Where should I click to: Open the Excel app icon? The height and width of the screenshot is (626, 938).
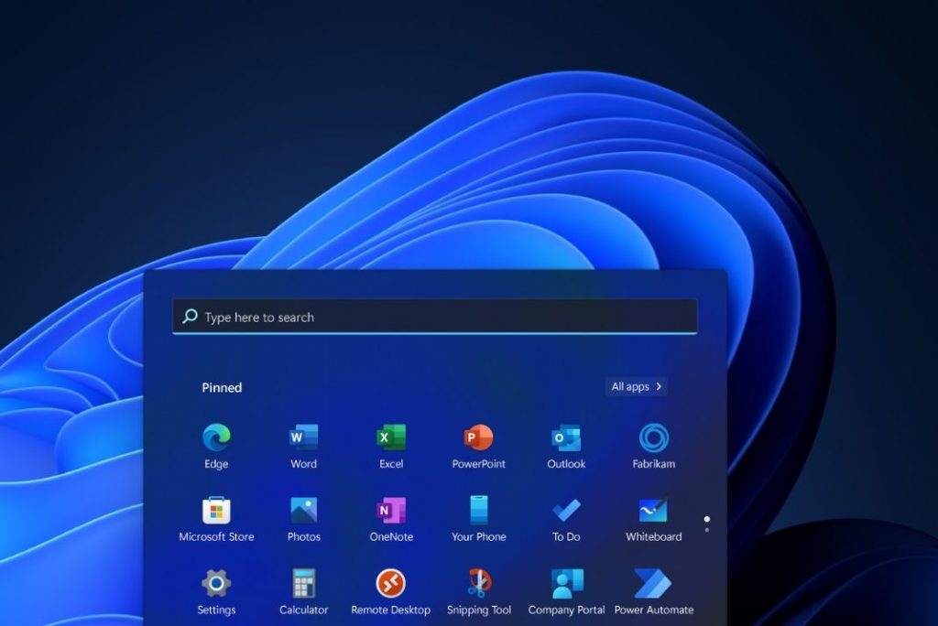[391, 437]
